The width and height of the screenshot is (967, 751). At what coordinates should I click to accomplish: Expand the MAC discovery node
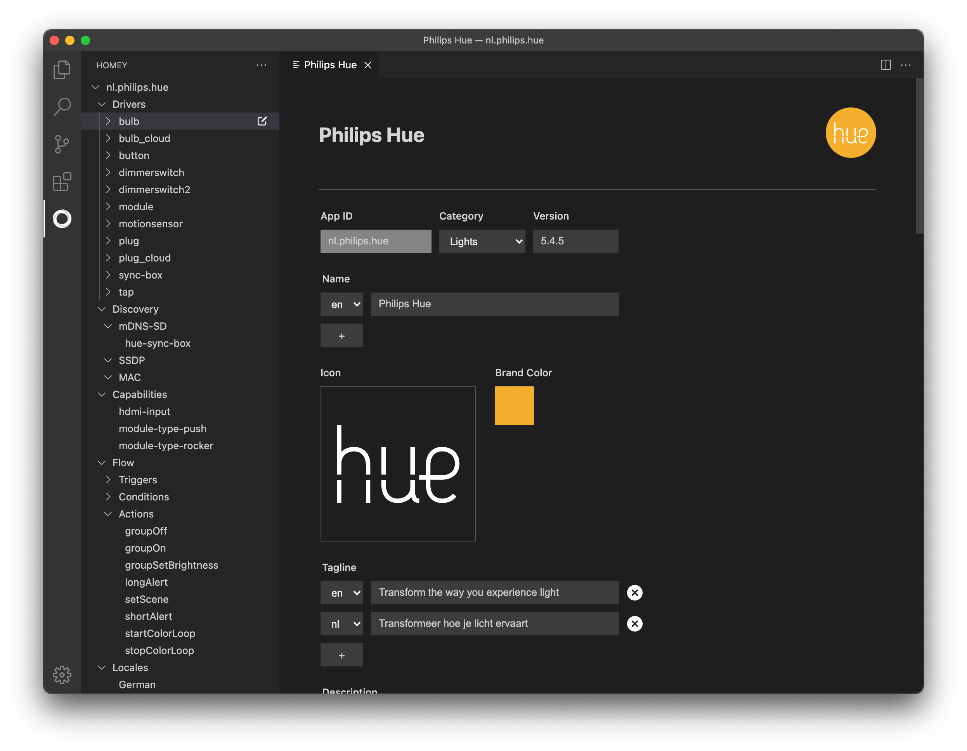tap(107, 377)
